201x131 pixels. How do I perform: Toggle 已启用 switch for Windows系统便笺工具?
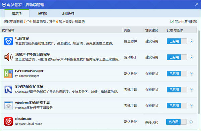pyautogui.click(x=177, y=106)
